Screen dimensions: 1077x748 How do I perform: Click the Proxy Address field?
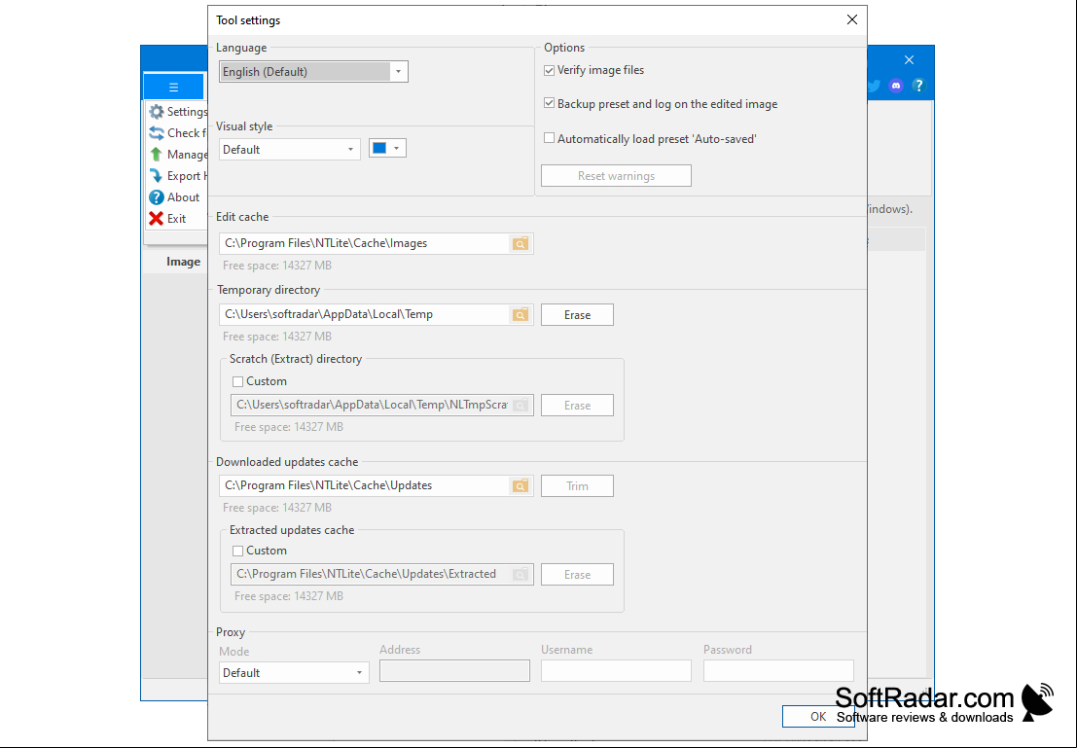click(x=454, y=670)
